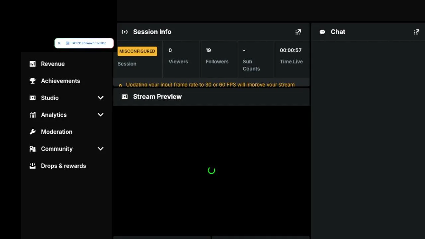Click the Session Info heading
The image size is (425, 239).
coord(152,32)
